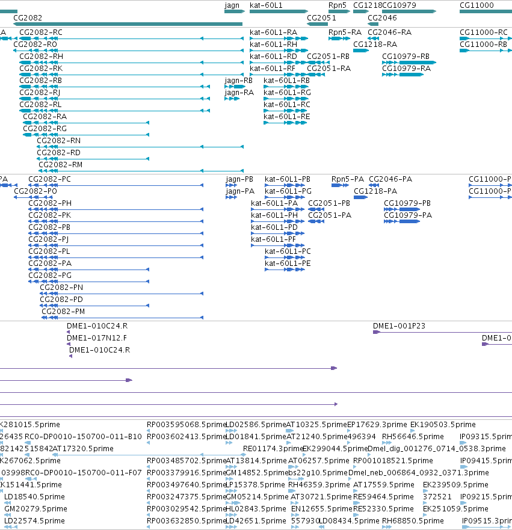Click EST LD22574.5prime label

(34, 521)
